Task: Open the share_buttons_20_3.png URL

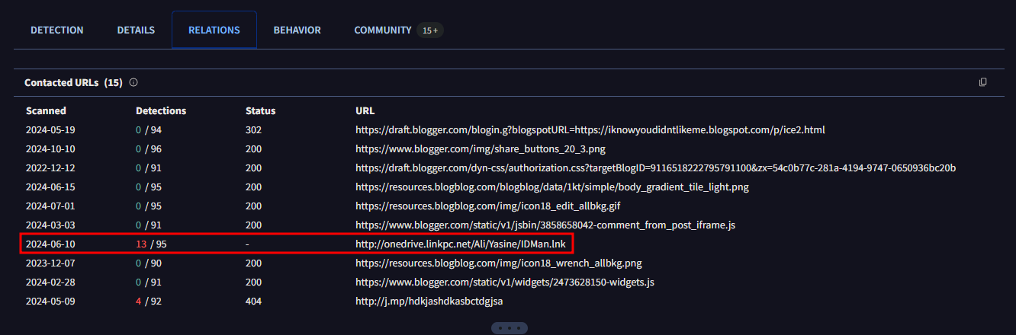Action: [480, 149]
